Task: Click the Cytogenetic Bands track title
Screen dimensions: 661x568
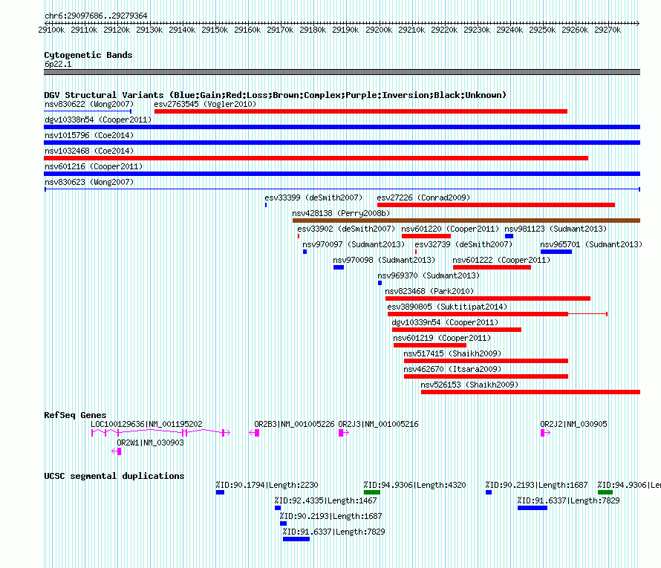Action: (88, 55)
